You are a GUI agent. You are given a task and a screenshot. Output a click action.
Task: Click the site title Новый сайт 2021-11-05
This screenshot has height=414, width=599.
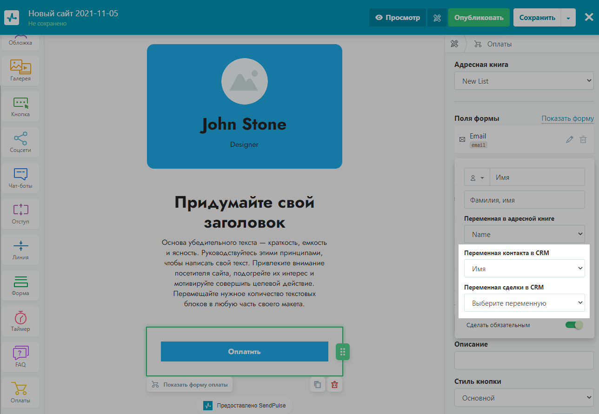point(73,13)
